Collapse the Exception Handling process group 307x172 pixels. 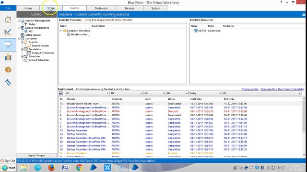(x=61, y=31)
